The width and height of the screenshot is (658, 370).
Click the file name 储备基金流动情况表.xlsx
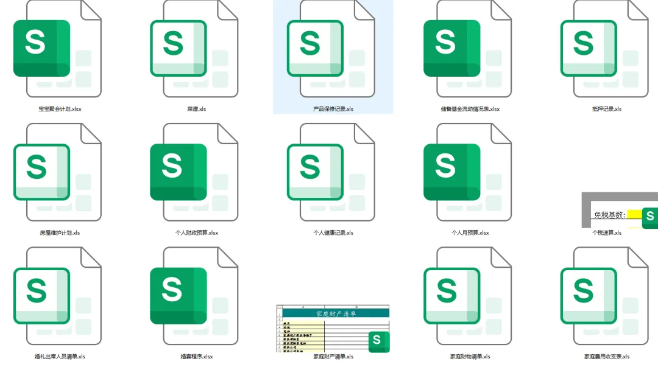pos(470,109)
